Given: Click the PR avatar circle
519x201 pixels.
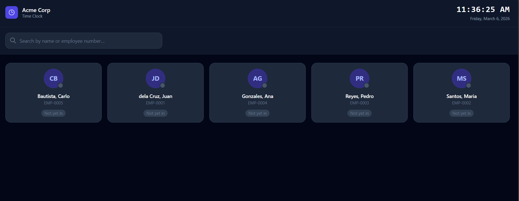Looking at the screenshot, I should coord(359,78).
